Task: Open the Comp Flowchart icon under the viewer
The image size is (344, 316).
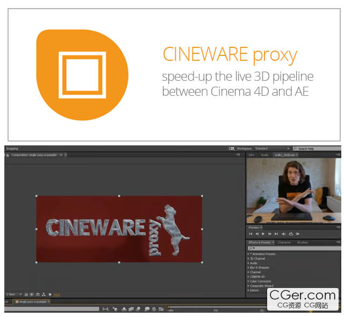Action: 44,294
